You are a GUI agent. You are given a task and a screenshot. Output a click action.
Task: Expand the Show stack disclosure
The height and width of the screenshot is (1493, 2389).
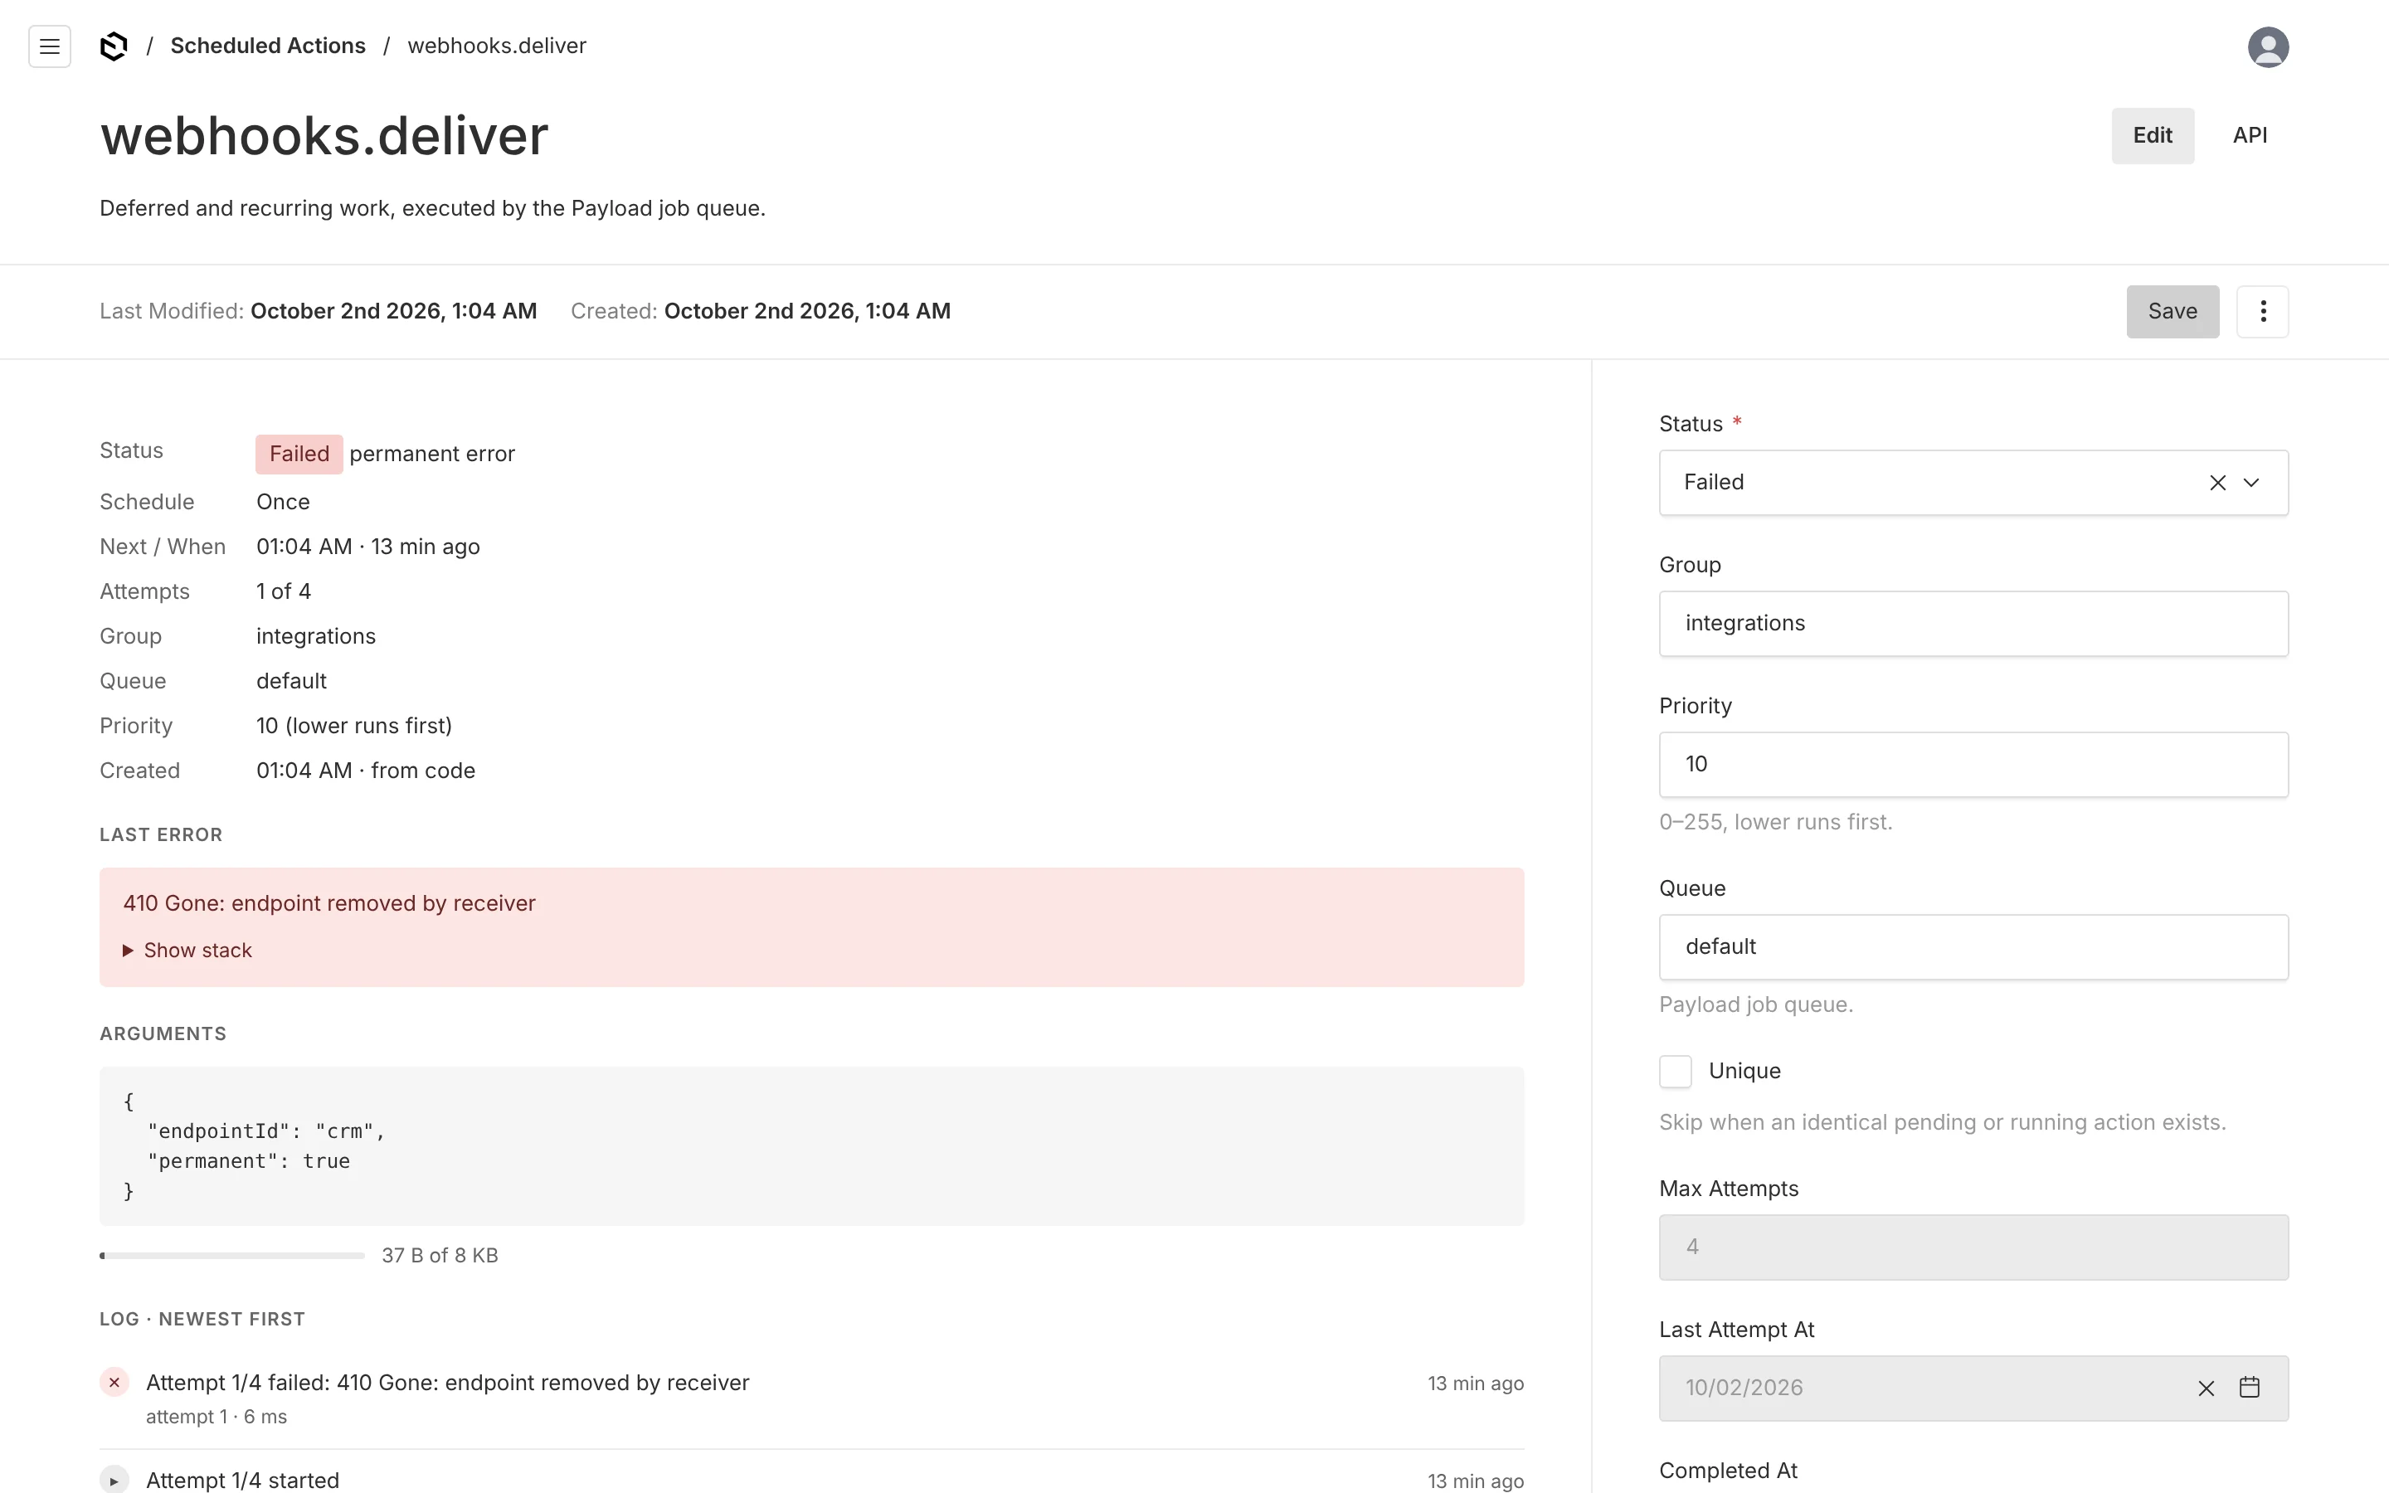[187, 950]
